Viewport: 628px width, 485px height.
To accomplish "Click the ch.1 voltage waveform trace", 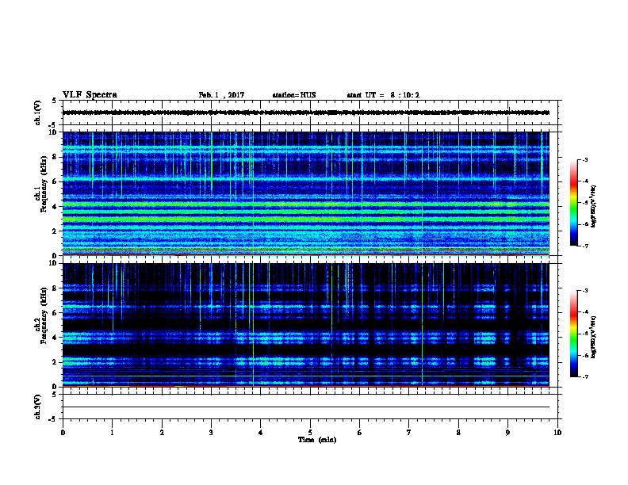I will [x=306, y=113].
